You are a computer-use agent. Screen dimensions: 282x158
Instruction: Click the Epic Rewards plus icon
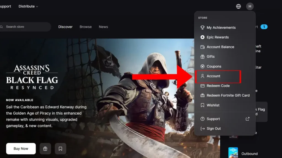pyautogui.click(x=202, y=37)
